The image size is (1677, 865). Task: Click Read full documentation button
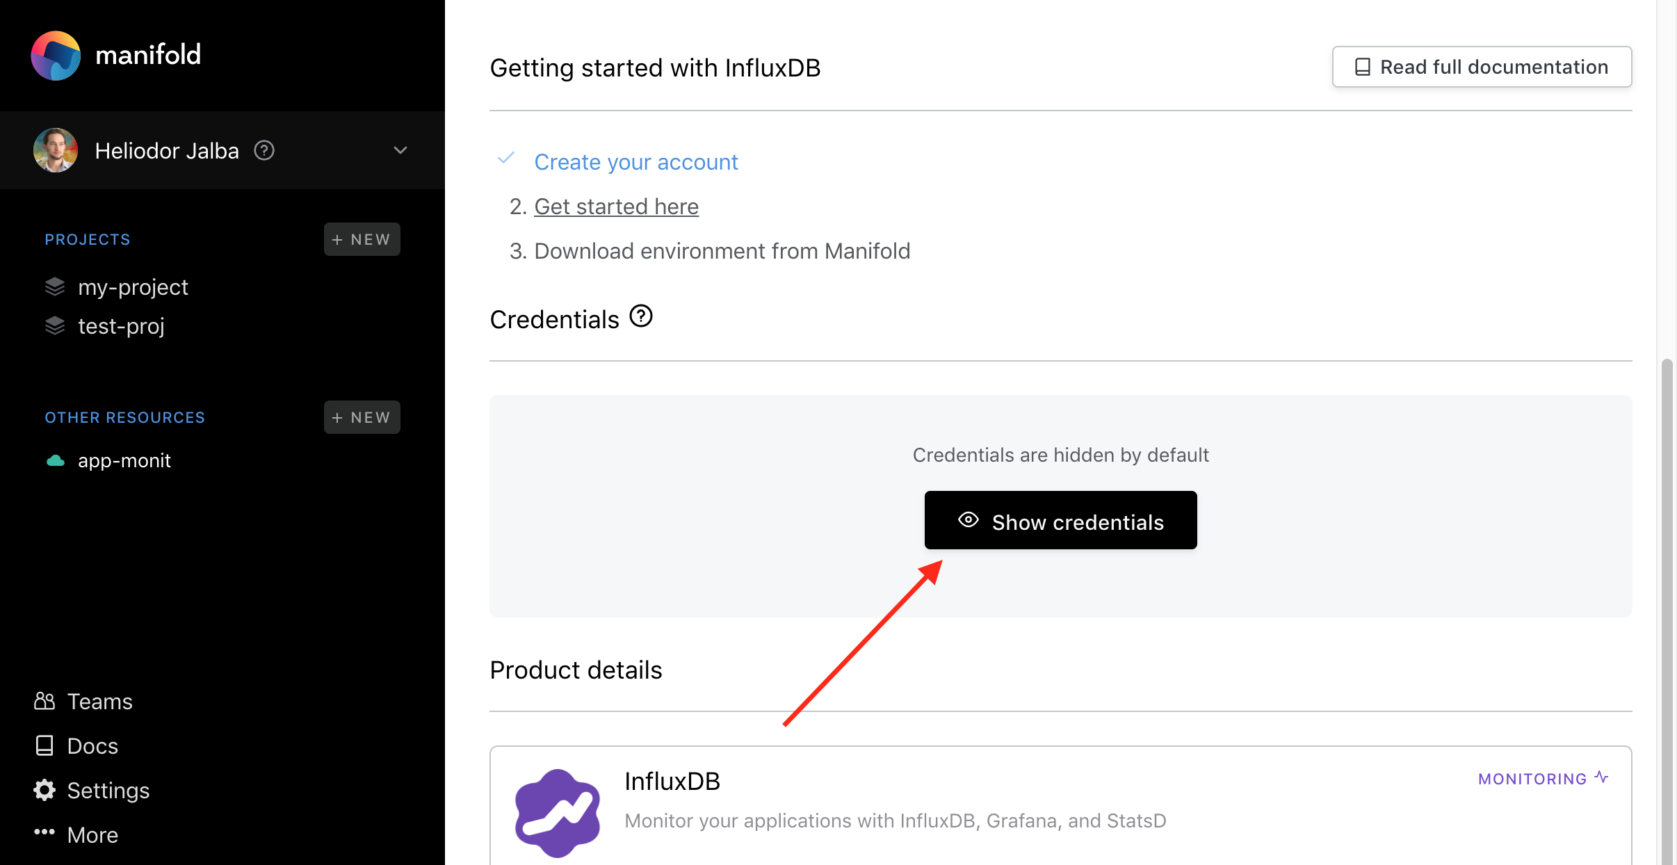[x=1482, y=67]
